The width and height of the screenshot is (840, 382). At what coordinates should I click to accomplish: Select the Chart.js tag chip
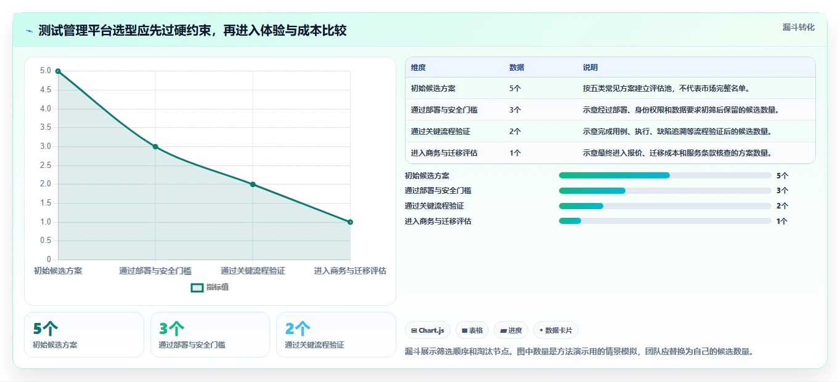pyautogui.click(x=428, y=330)
